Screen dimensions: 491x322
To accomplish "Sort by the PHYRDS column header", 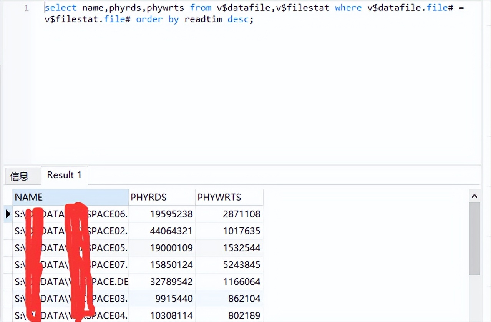I will pyautogui.click(x=162, y=198).
